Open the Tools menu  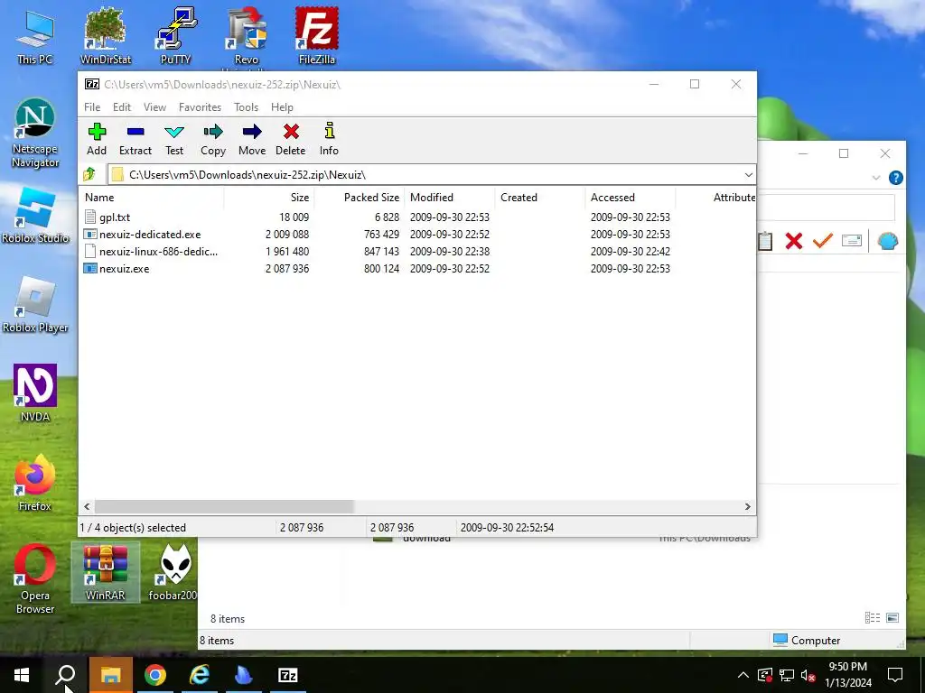[x=246, y=107]
